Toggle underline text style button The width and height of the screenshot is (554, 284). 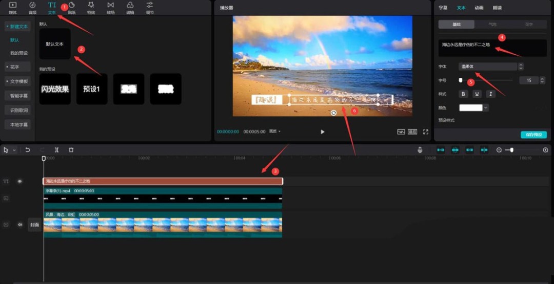[x=477, y=94]
